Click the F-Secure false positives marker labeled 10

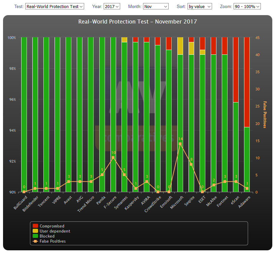[x=113, y=158]
